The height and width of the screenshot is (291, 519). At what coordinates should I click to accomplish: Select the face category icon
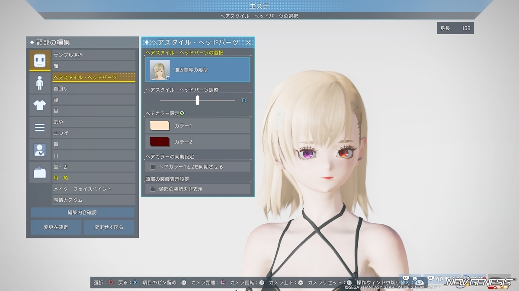40,60
